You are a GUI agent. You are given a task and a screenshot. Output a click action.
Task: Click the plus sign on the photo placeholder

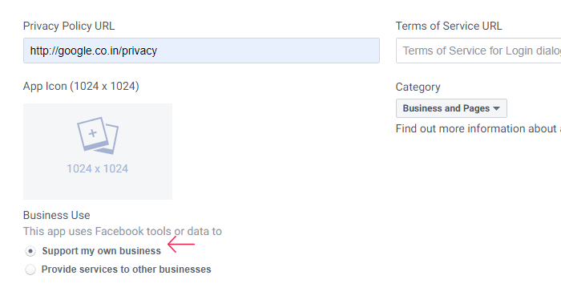(x=93, y=133)
